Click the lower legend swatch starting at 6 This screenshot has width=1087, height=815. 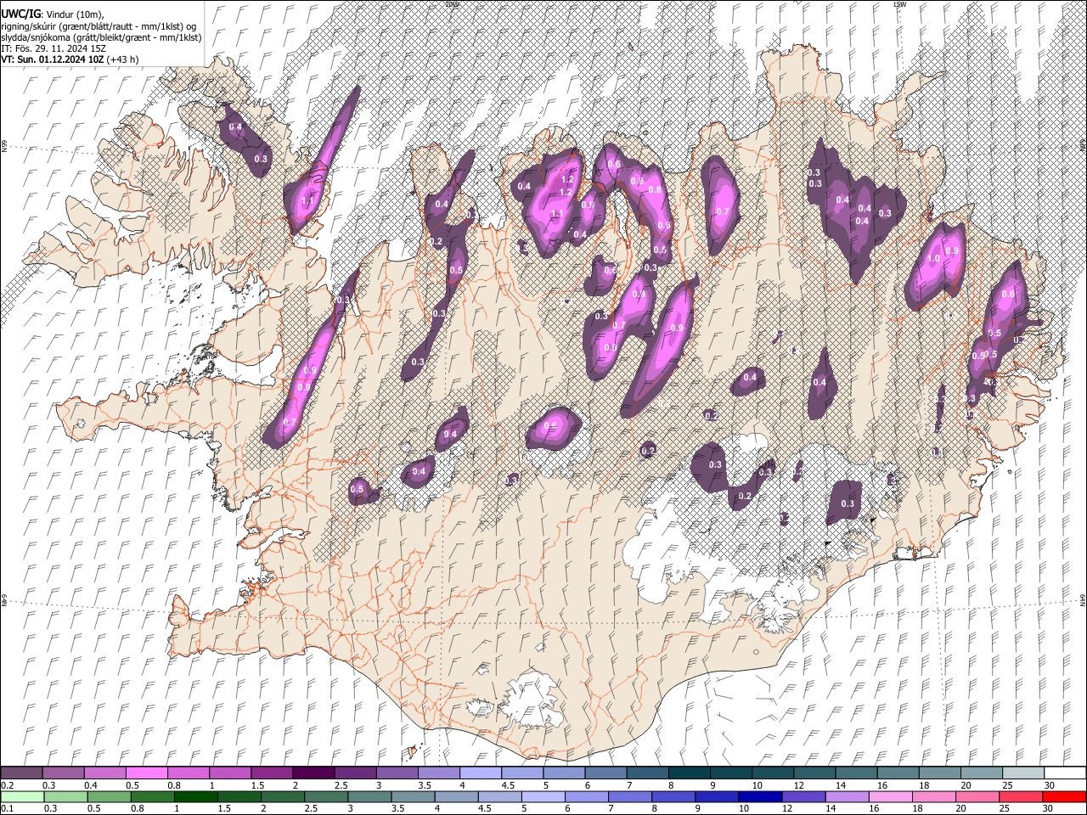pos(587,796)
